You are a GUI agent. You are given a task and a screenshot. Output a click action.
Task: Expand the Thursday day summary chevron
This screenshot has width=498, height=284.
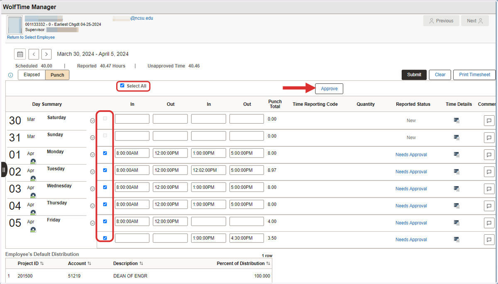click(x=93, y=206)
